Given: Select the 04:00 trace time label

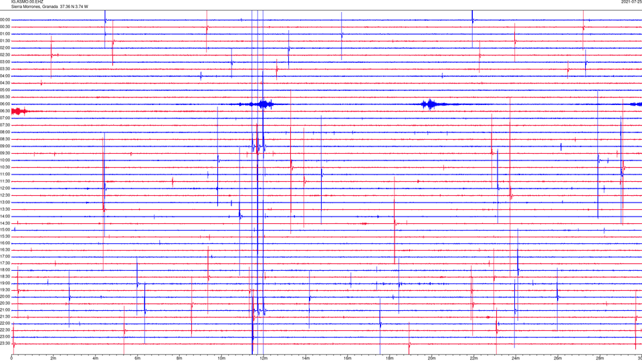Looking at the screenshot, I should [x=5, y=76].
